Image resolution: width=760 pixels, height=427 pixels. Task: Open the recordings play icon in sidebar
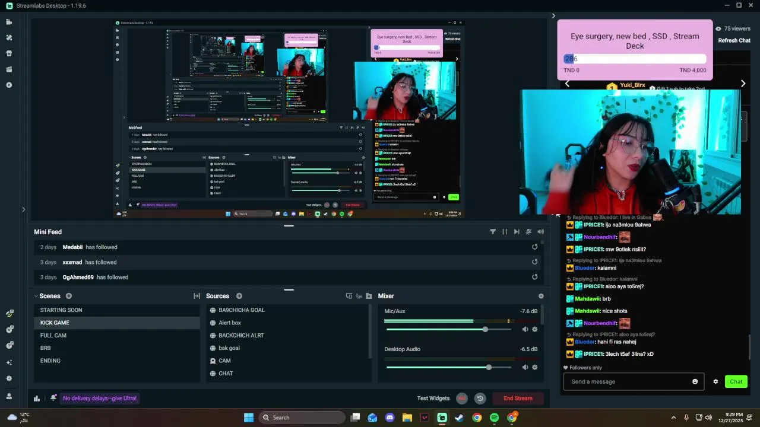point(9,85)
